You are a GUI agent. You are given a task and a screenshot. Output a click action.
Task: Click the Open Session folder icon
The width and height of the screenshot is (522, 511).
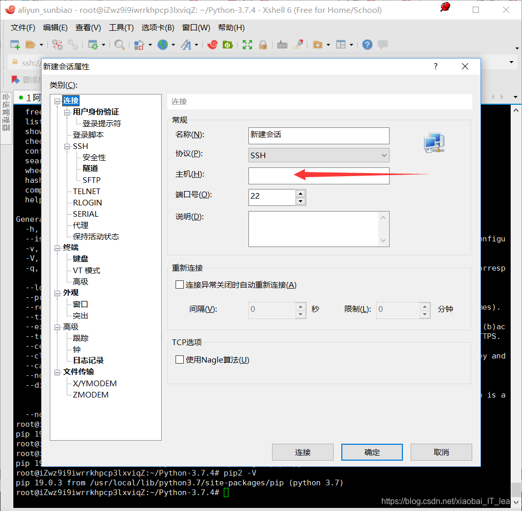point(31,45)
